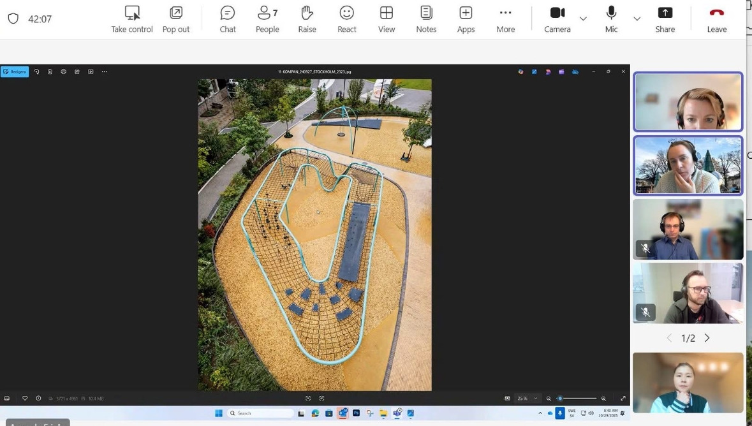Zoom in using the plus magnifier

coord(604,398)
